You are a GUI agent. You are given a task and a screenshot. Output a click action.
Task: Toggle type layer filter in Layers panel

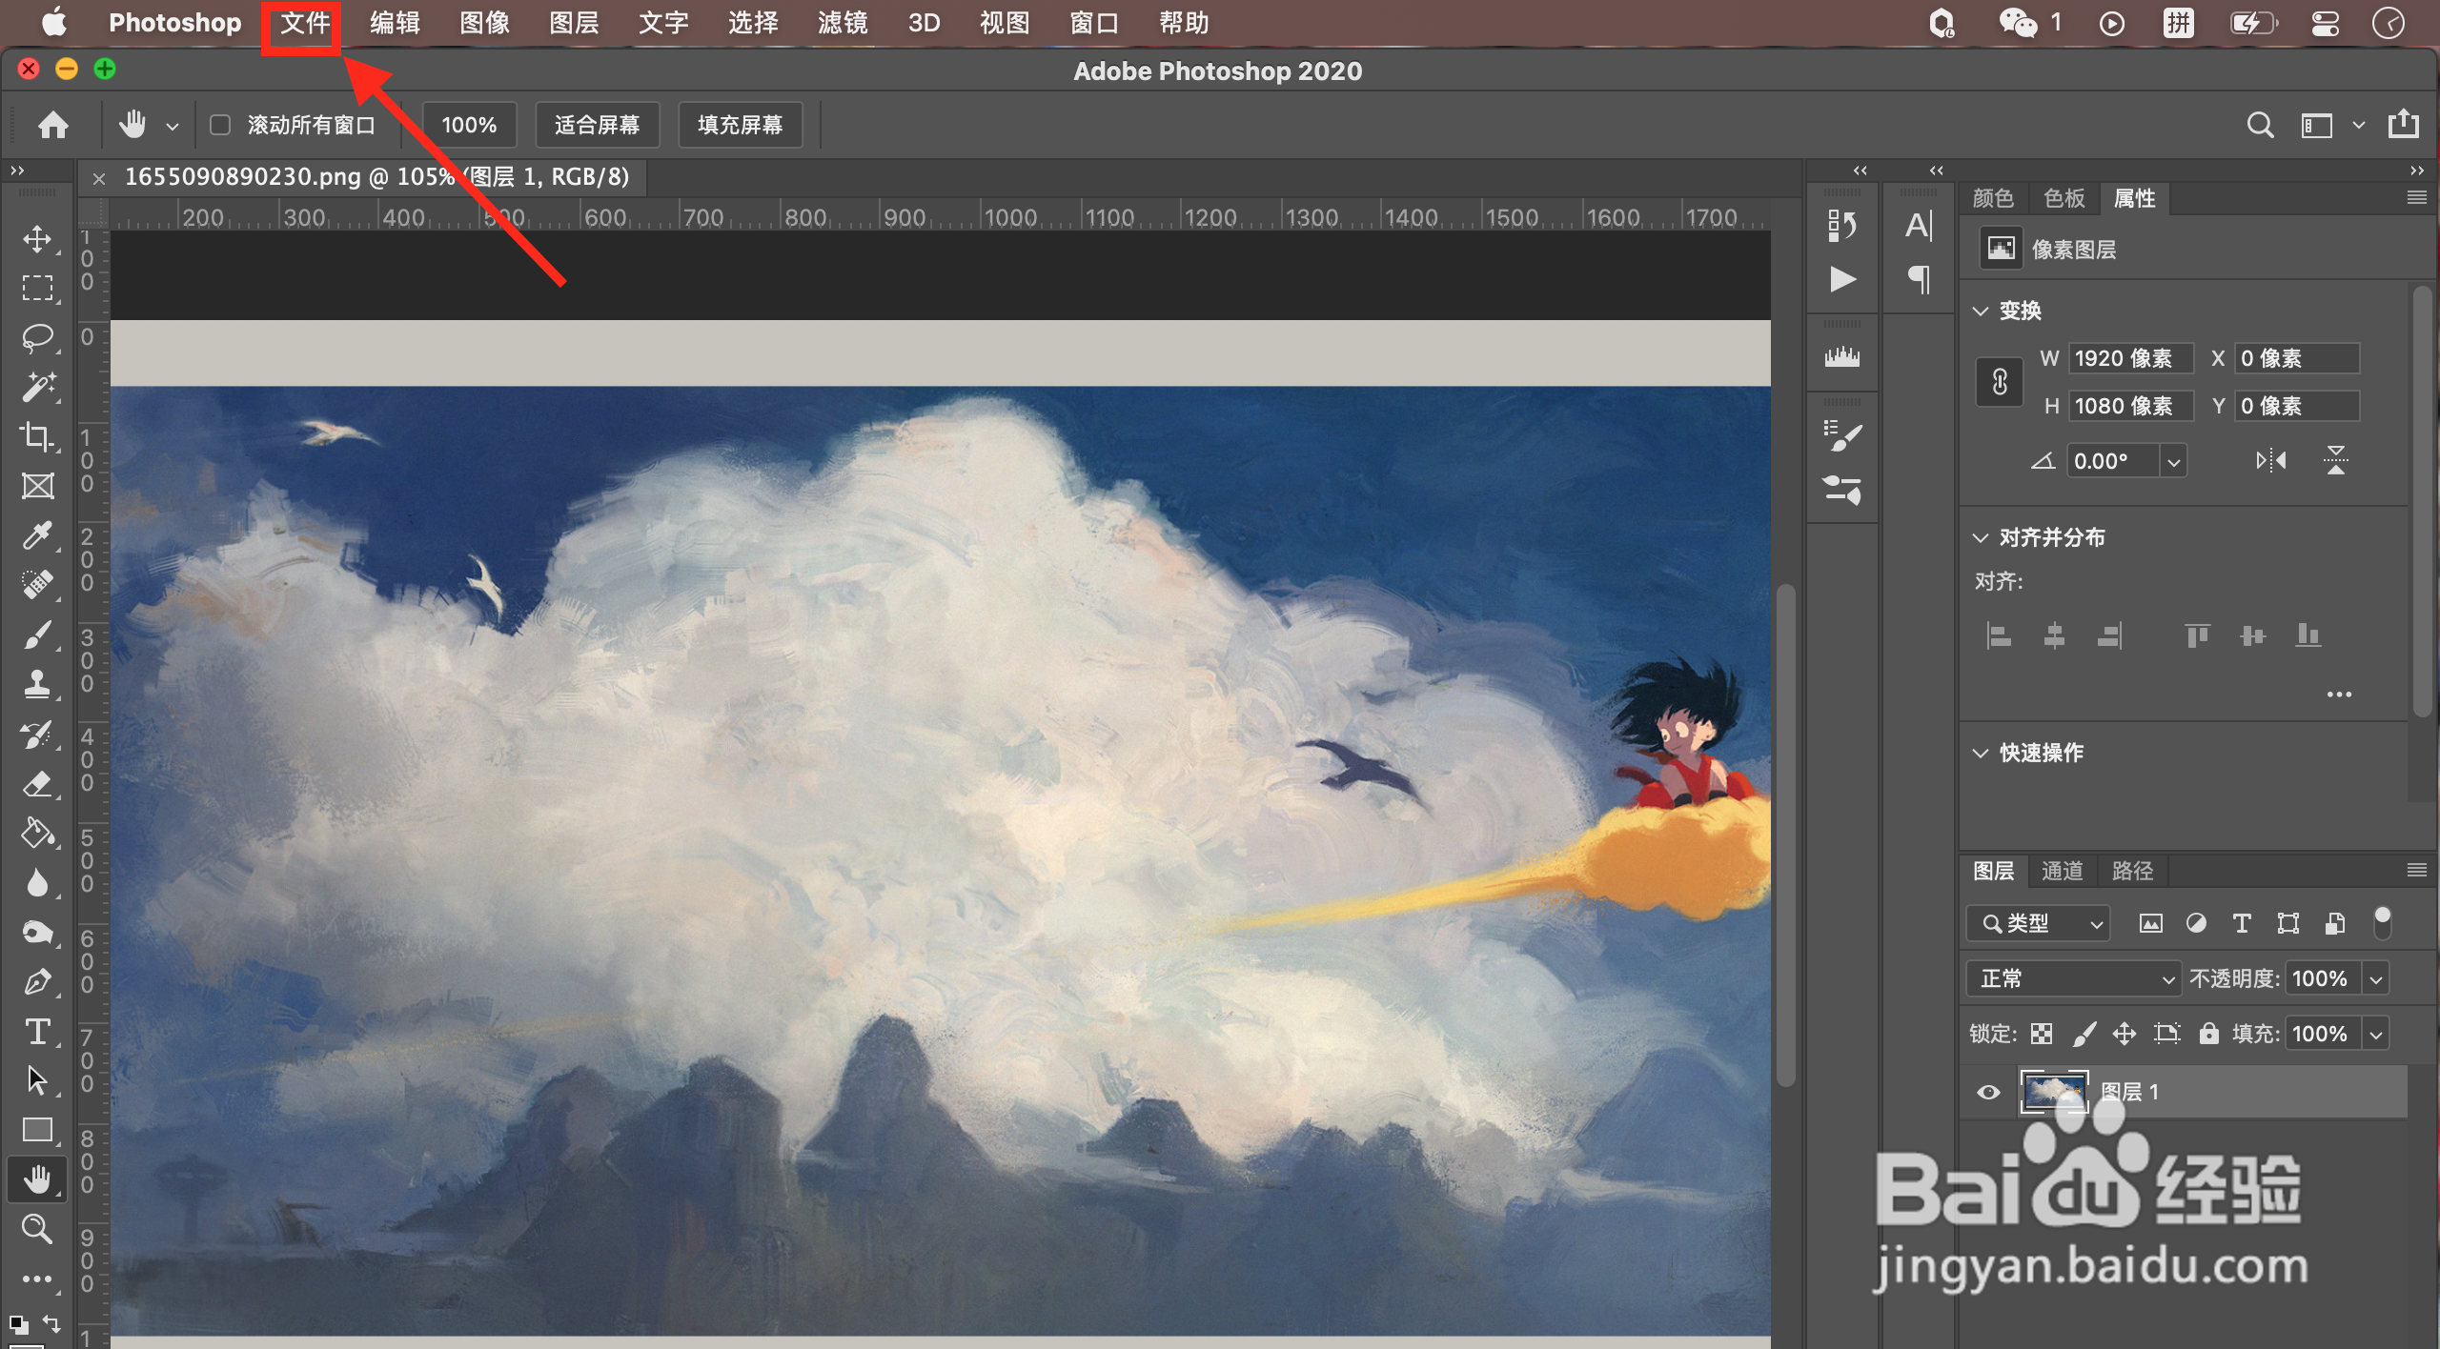pos(2242,923)
